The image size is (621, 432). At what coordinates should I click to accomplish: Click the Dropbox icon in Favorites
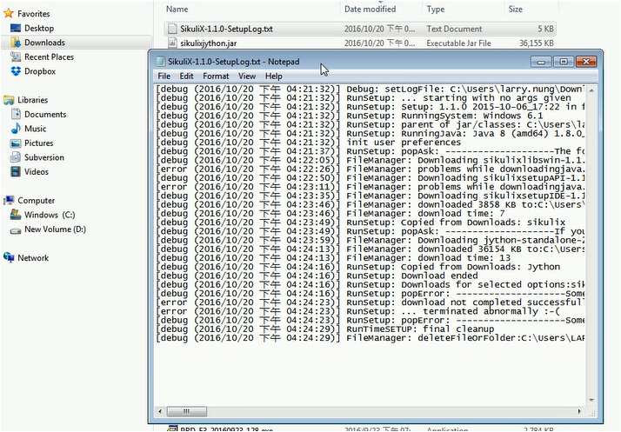tap(16, 71)
